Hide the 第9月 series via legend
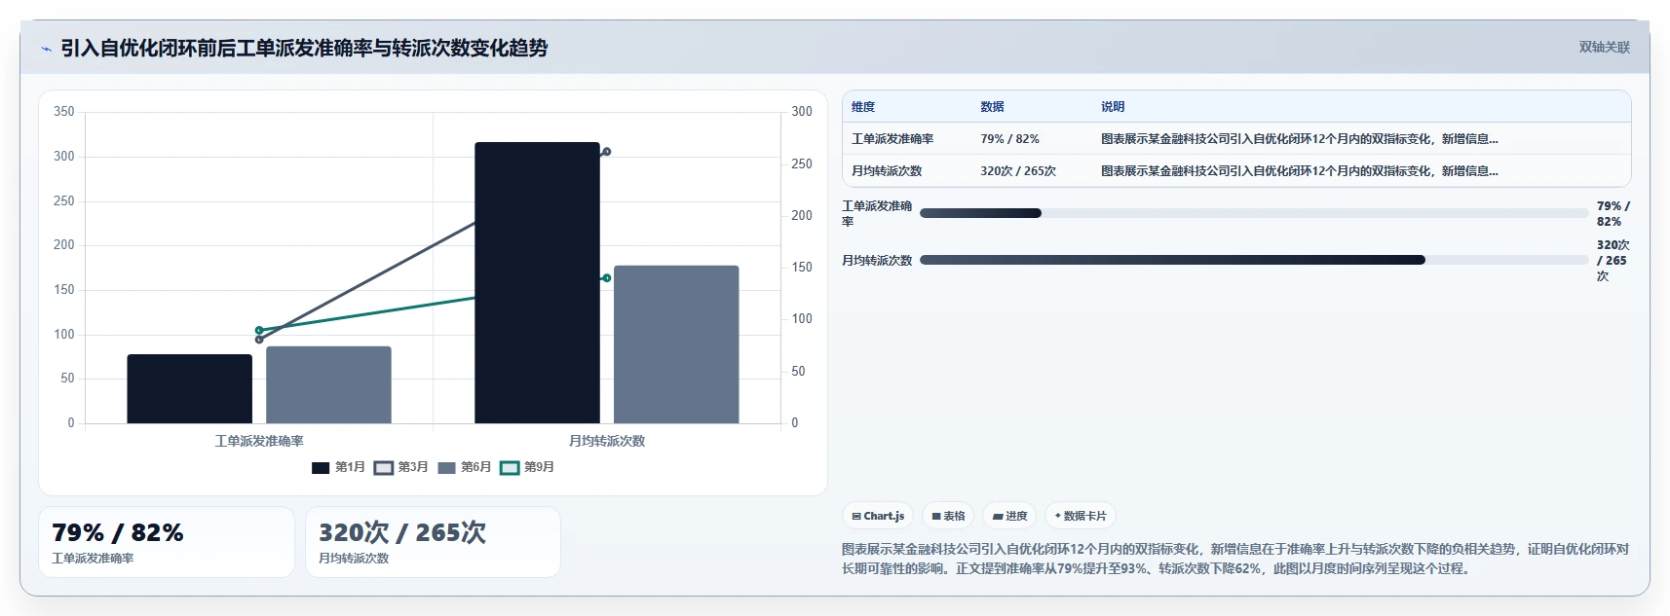 (527, 467)
